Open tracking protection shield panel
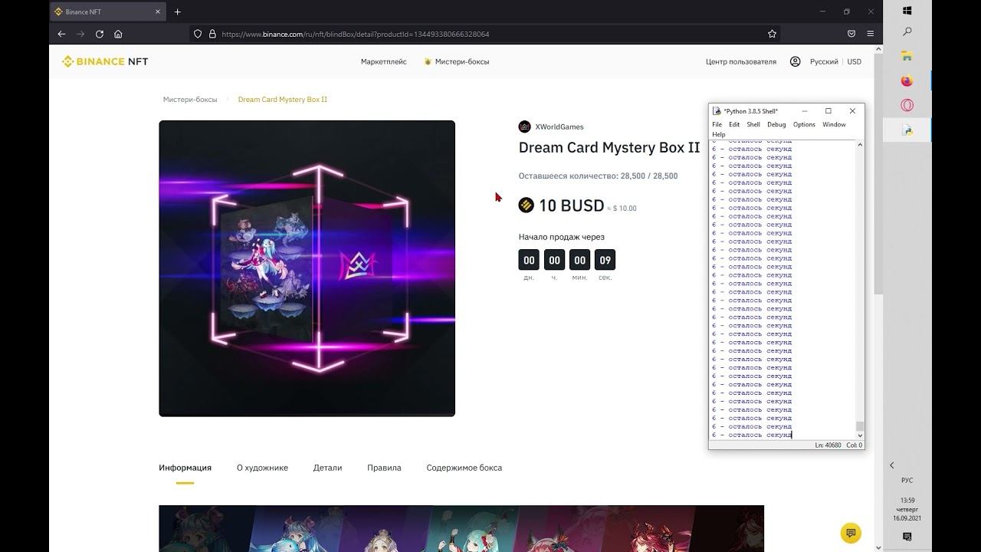The image size is (981, 552). tap(198, 34)
